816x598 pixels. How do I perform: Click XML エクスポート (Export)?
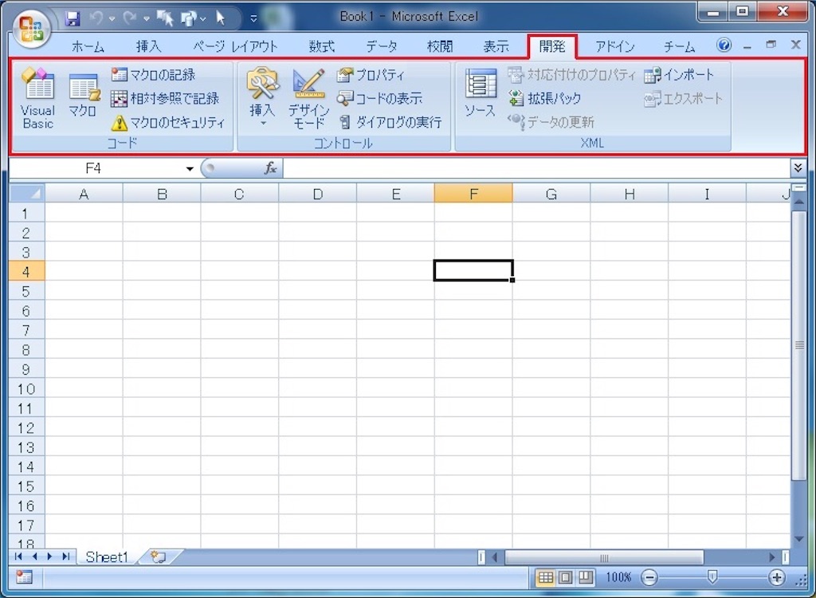pos(683,98)
